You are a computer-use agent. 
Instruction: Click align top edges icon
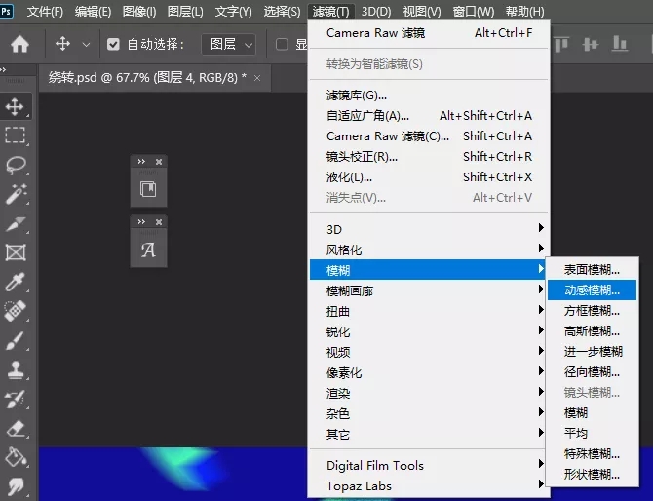point(561,44)
